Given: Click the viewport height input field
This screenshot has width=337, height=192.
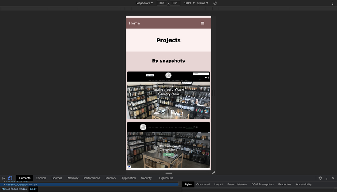Looking at the screenshot, I should coord(175,3).
